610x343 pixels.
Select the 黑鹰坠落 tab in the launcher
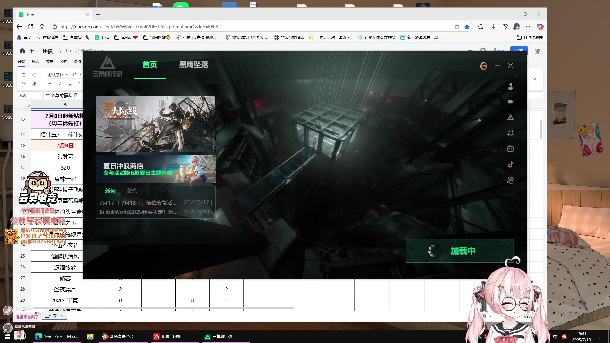[x=193, y=65]
